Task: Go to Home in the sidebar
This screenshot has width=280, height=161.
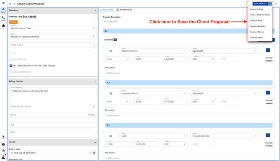Action: pos(3,10)
